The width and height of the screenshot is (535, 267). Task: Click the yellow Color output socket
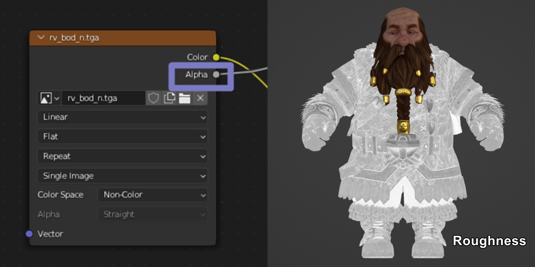pyautogui.click(x=216, y=57)
